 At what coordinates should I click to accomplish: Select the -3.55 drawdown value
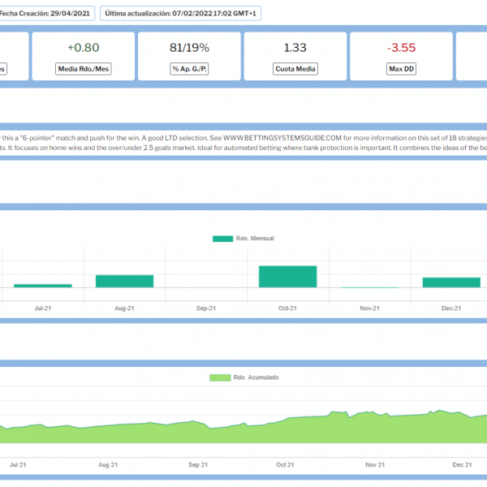click(x=401, y=48)
